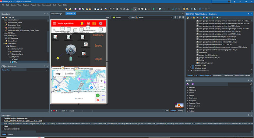Expand the Windows 32-bit platform node

(x=191, y=66)
